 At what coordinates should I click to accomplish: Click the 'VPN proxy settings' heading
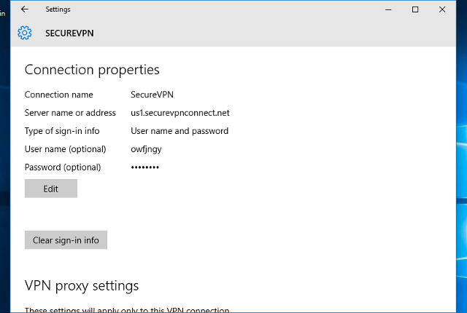82,286
